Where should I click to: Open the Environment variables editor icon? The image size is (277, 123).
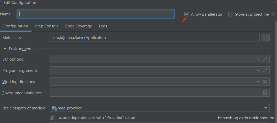(x=265, y=93)
